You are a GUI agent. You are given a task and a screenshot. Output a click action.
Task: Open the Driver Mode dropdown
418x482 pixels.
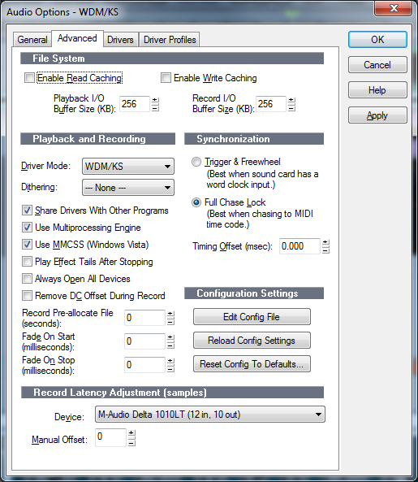tap(128, 167)
